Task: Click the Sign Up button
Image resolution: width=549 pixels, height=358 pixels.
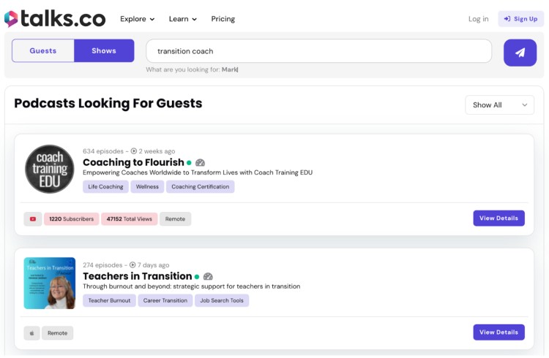Action: click(520, 19)
